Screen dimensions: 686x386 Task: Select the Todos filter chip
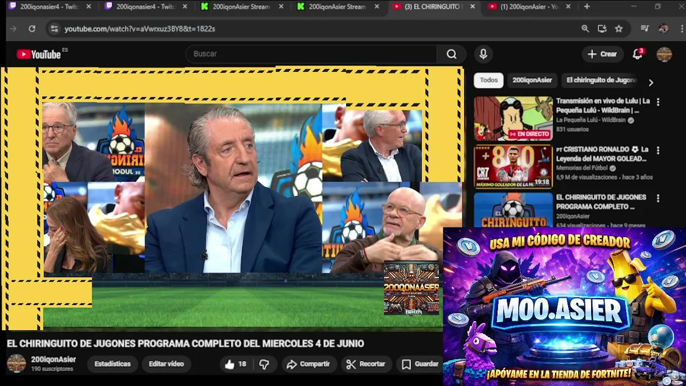(488, 80)
